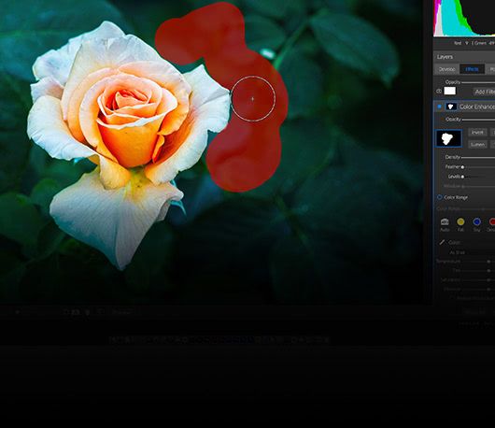
Task: Open the large mask preview thumbnail
Action: (x=448, y=138)
